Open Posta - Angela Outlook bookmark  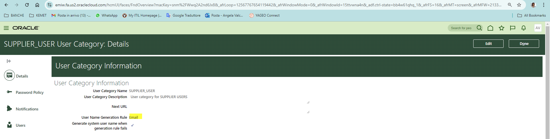(x=224, y=15)
